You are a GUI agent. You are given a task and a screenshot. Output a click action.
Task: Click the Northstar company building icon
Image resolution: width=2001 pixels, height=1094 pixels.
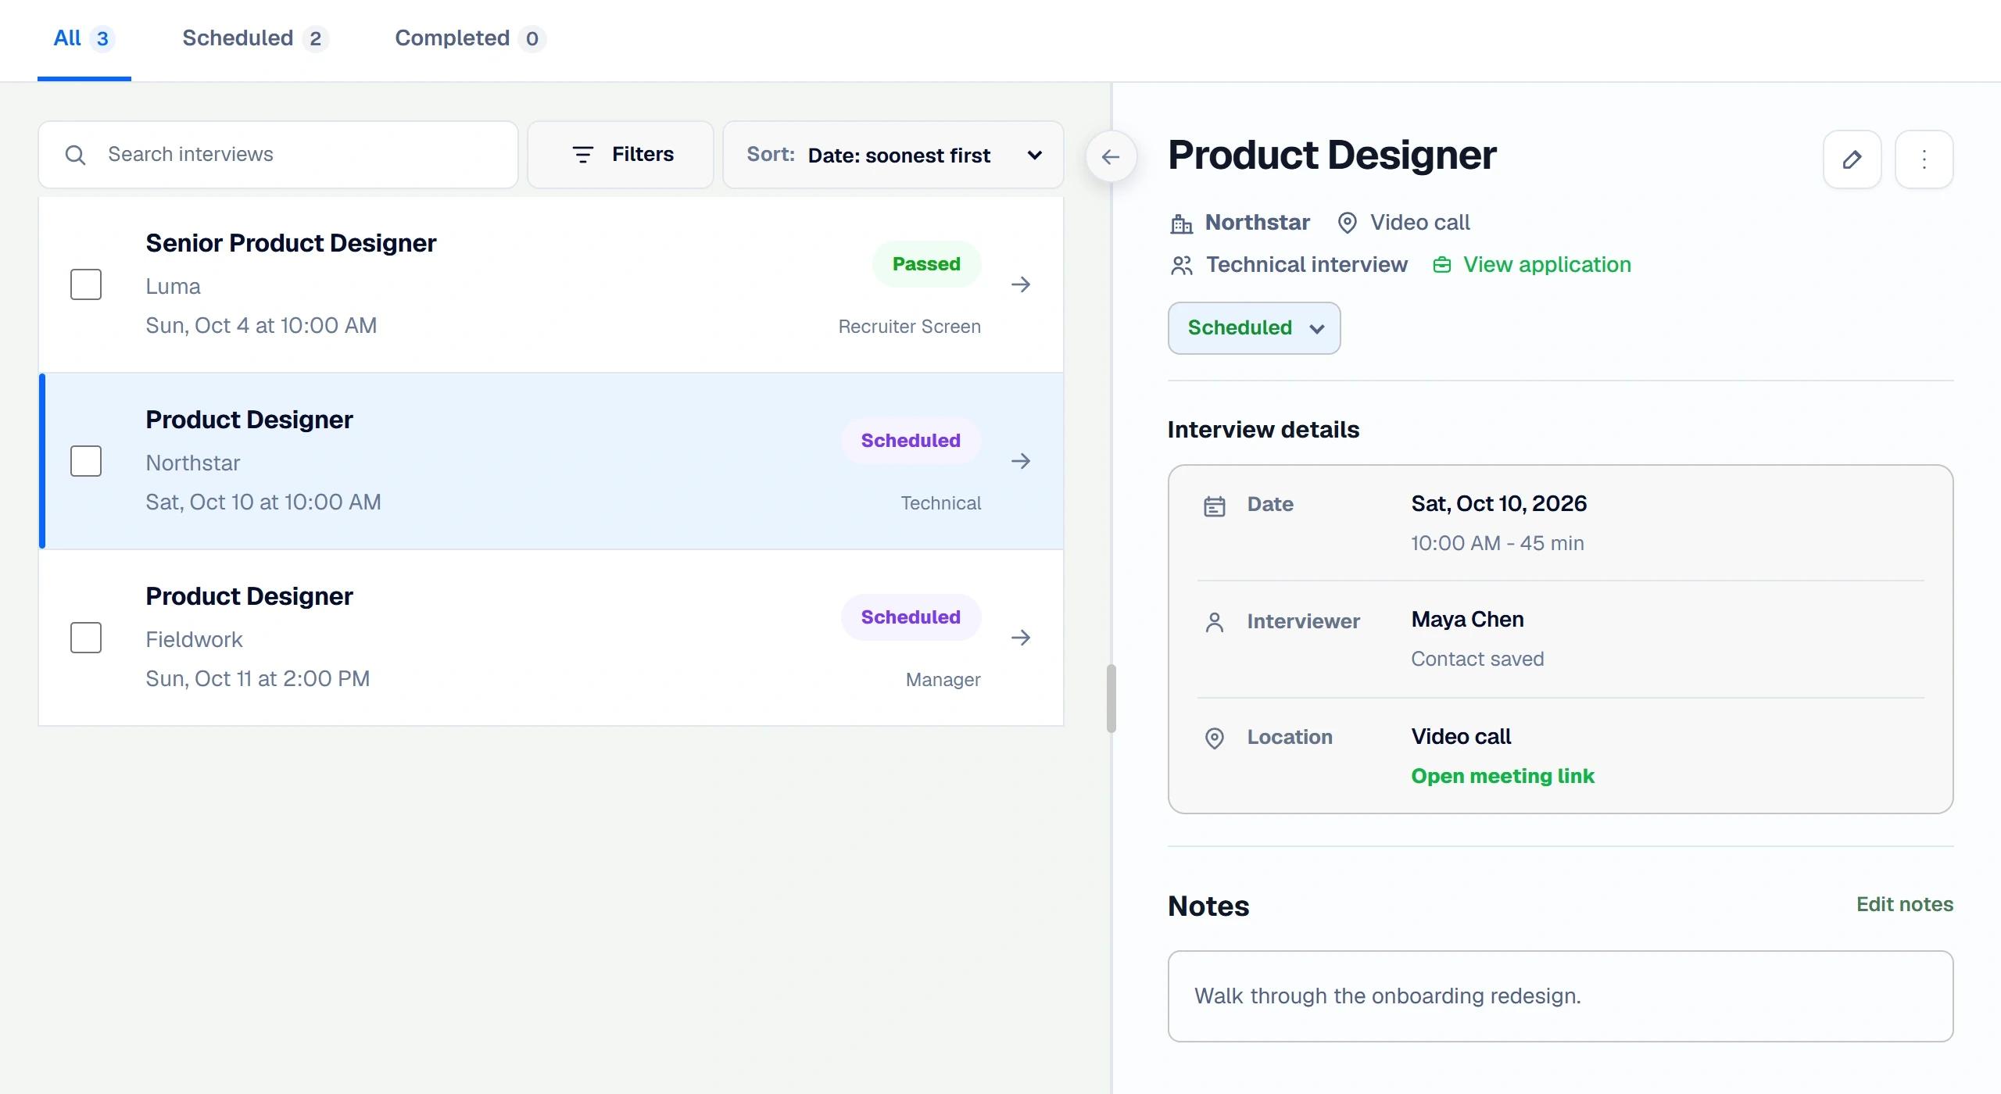1181,223
